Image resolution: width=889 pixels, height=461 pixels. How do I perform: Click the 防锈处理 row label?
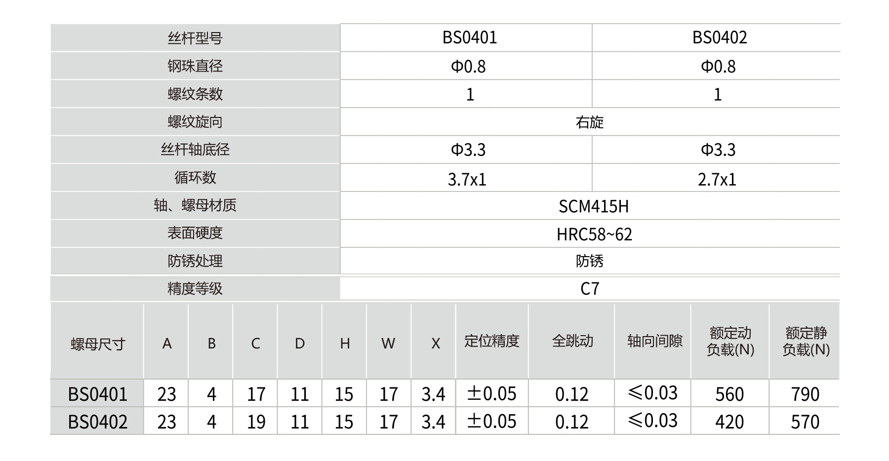pyautogui.click(x=195, y=261)
